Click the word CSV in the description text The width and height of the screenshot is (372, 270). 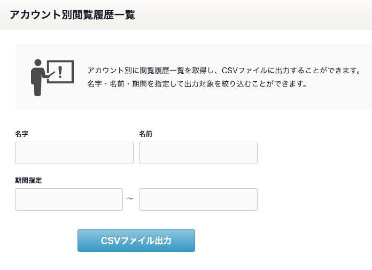(x=230, y=71)
